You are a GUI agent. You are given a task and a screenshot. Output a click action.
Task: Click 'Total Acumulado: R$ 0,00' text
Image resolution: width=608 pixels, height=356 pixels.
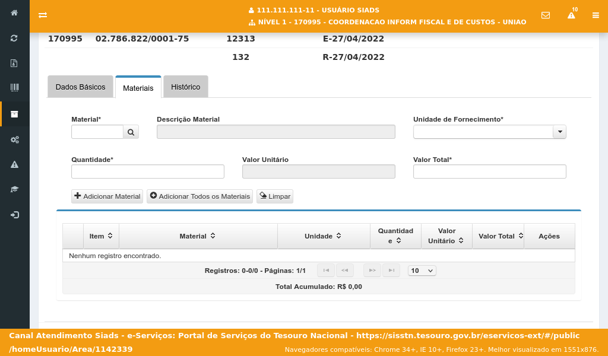[x=319, y=287]
